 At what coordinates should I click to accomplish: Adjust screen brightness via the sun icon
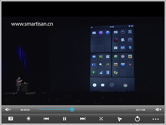[x=29, y=119]
